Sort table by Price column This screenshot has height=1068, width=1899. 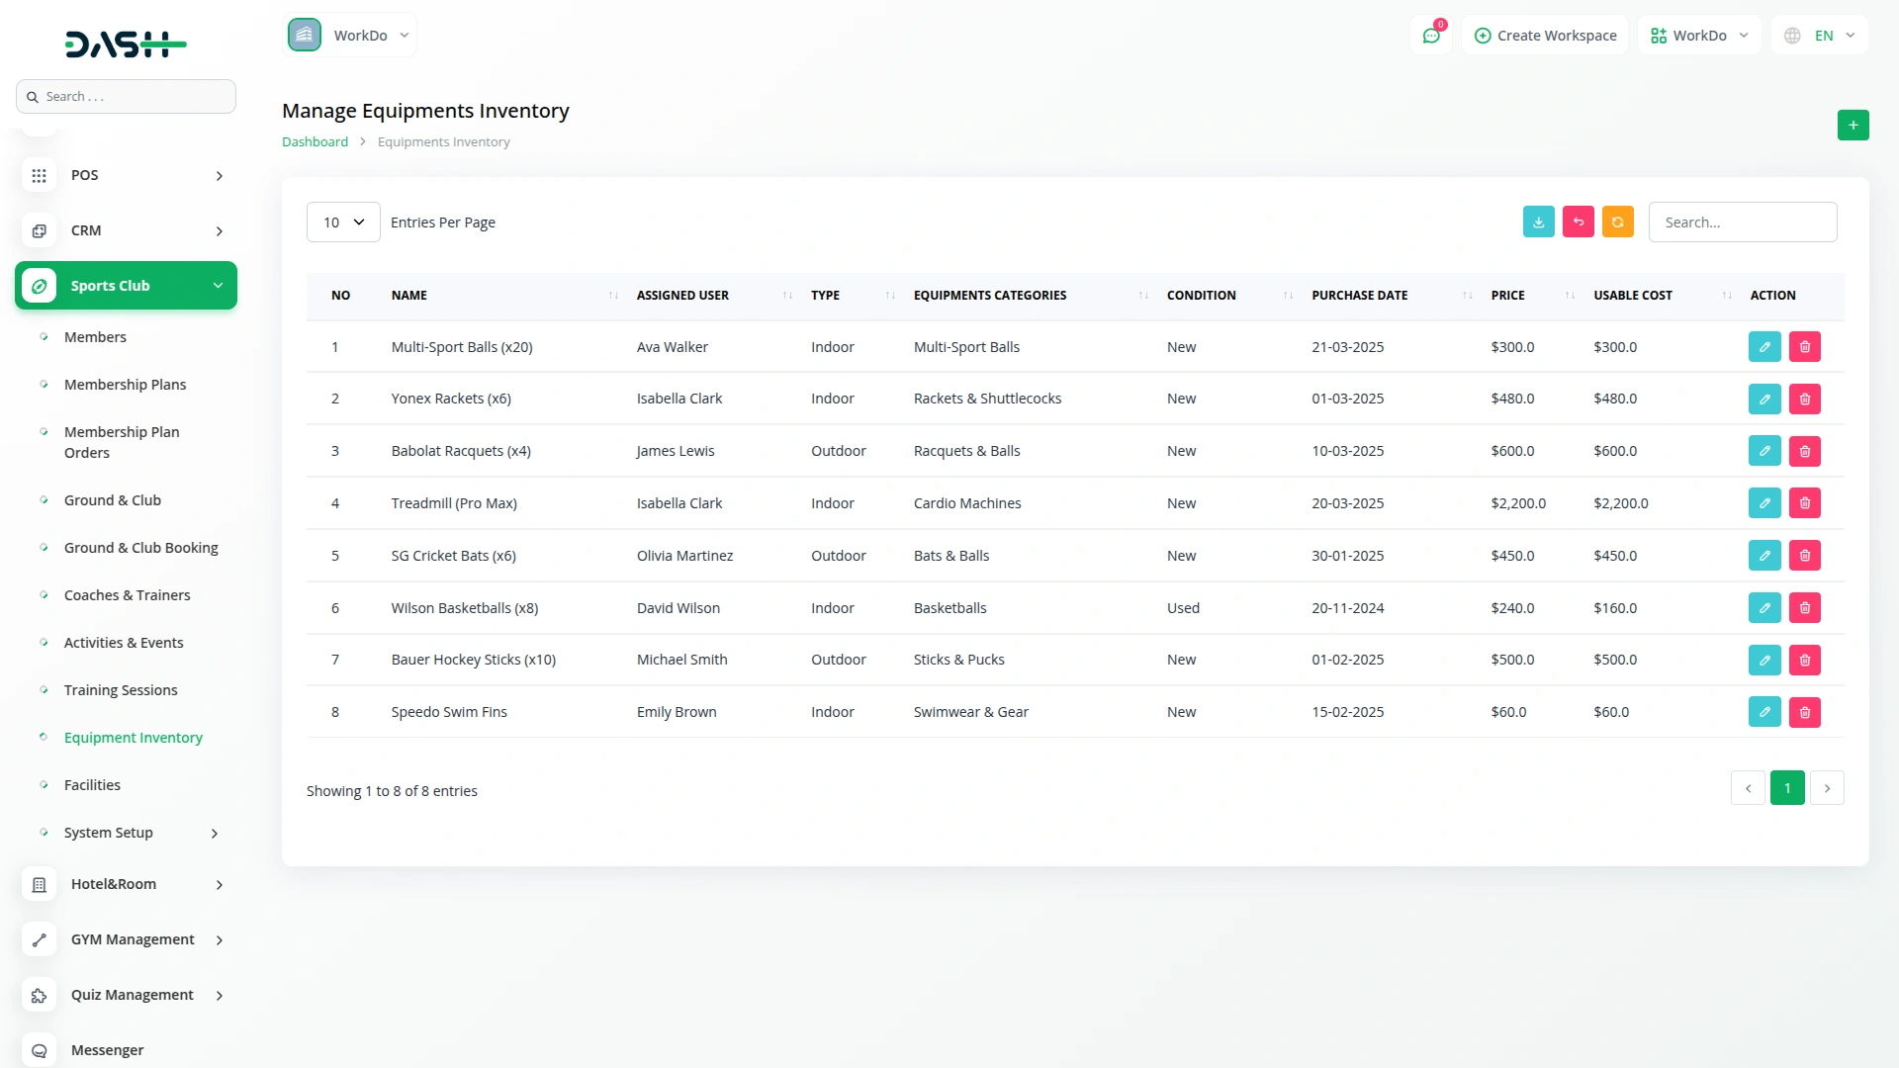(x=1507, y=296)
